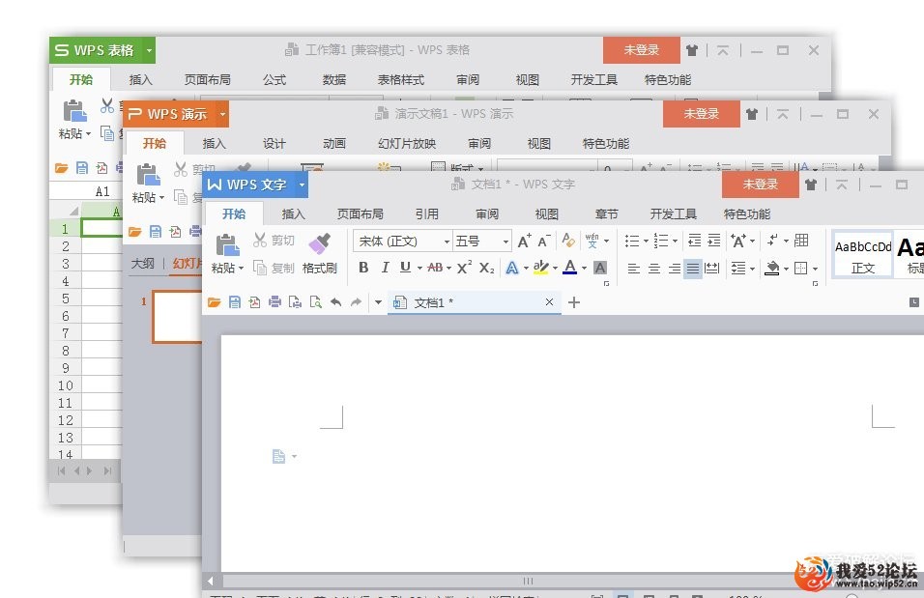Click the paragraph shading paint bucket

tap(772, 269)
